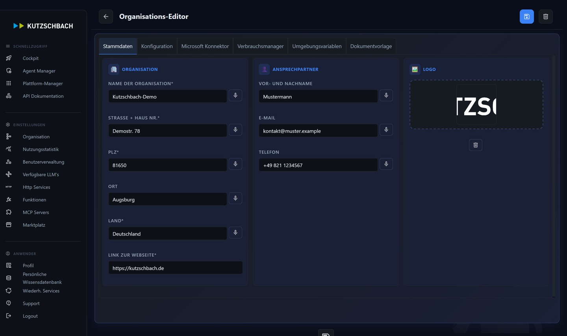Click the MCP Servers puzzle icon
This screenshot has height=336, width=567.
(x=9, y=212)
